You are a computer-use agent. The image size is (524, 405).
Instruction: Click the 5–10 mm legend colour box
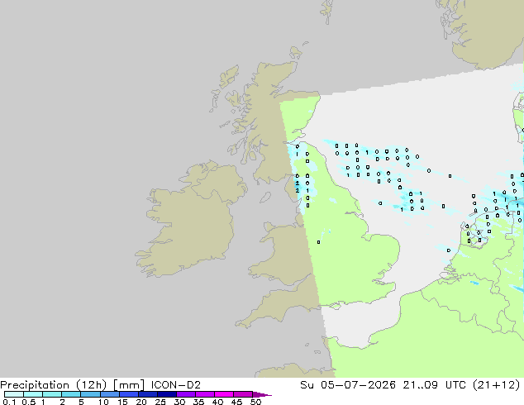91,394
